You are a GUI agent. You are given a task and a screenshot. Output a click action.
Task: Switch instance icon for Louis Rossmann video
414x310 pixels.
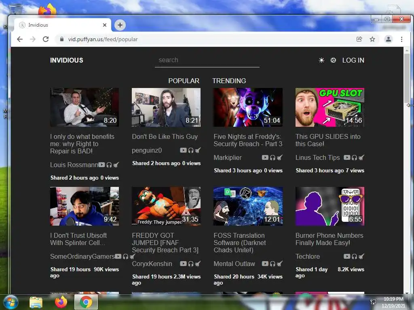pyautogui.click(x=116, y=165)
